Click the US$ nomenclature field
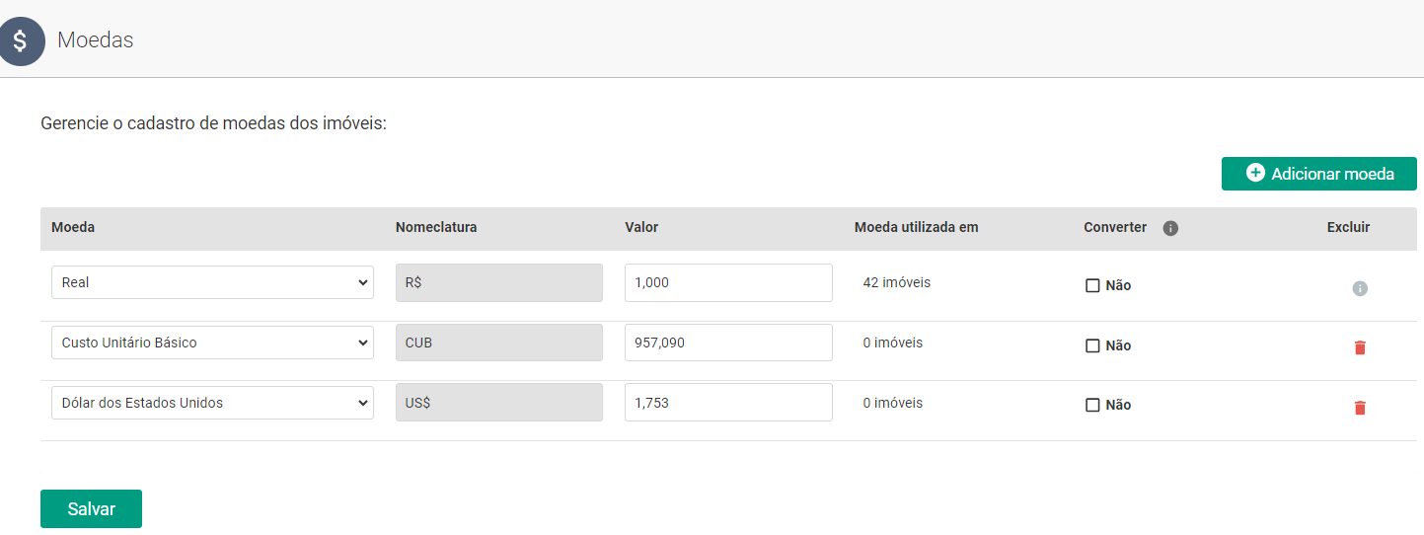1424x535 pixels. [498, 403]
